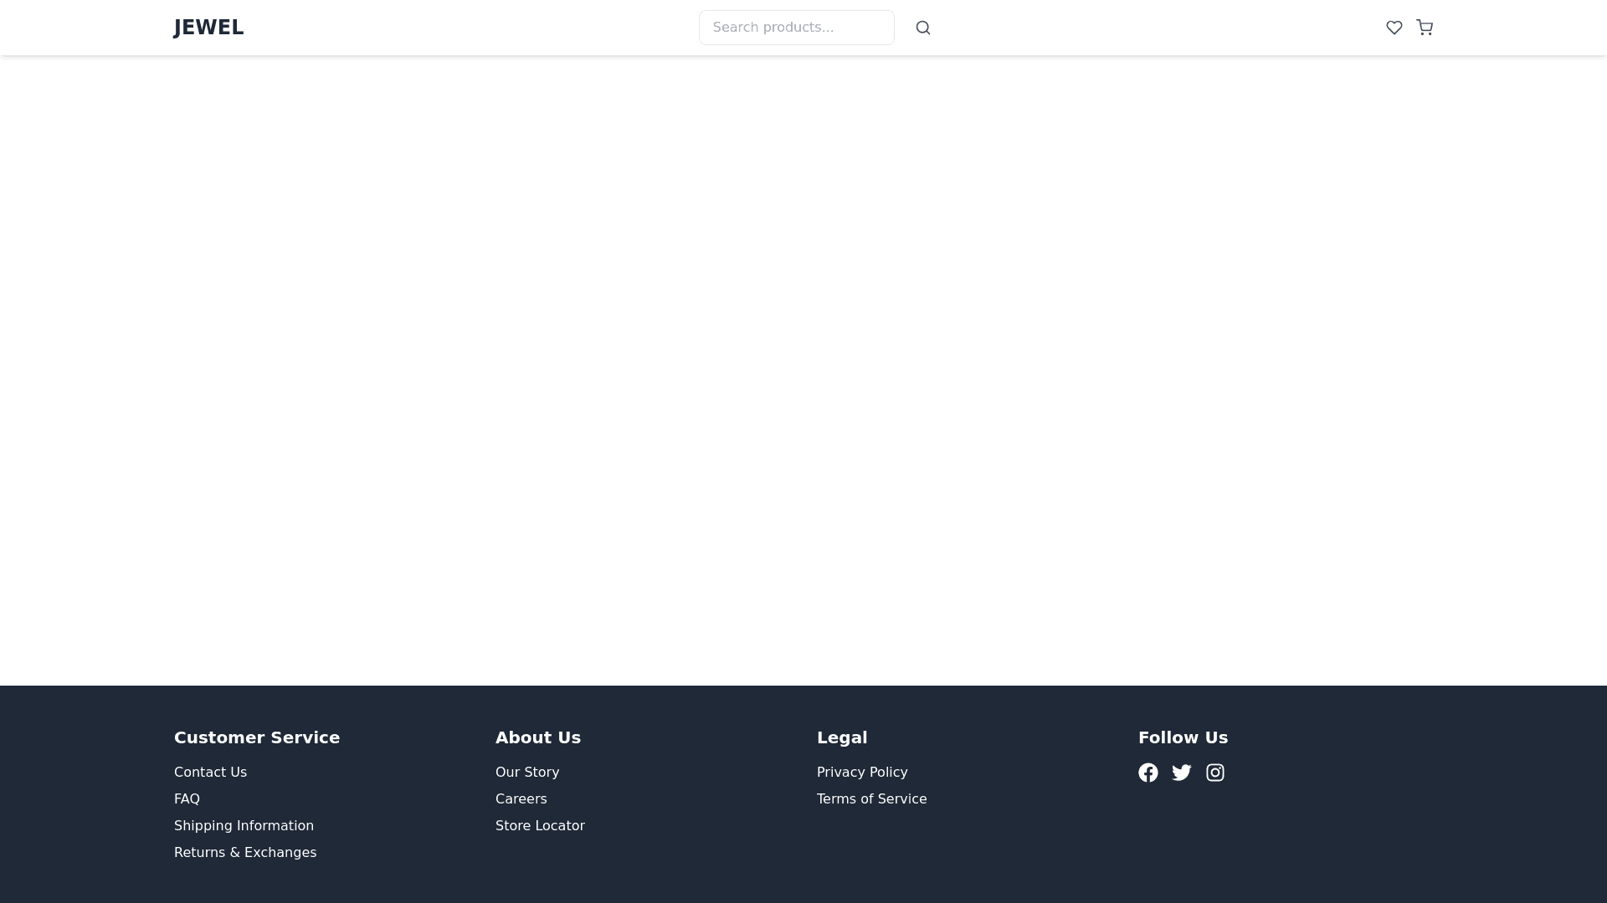View the Privacy Policy
The image size is (1607, 903).
(862, 772)
